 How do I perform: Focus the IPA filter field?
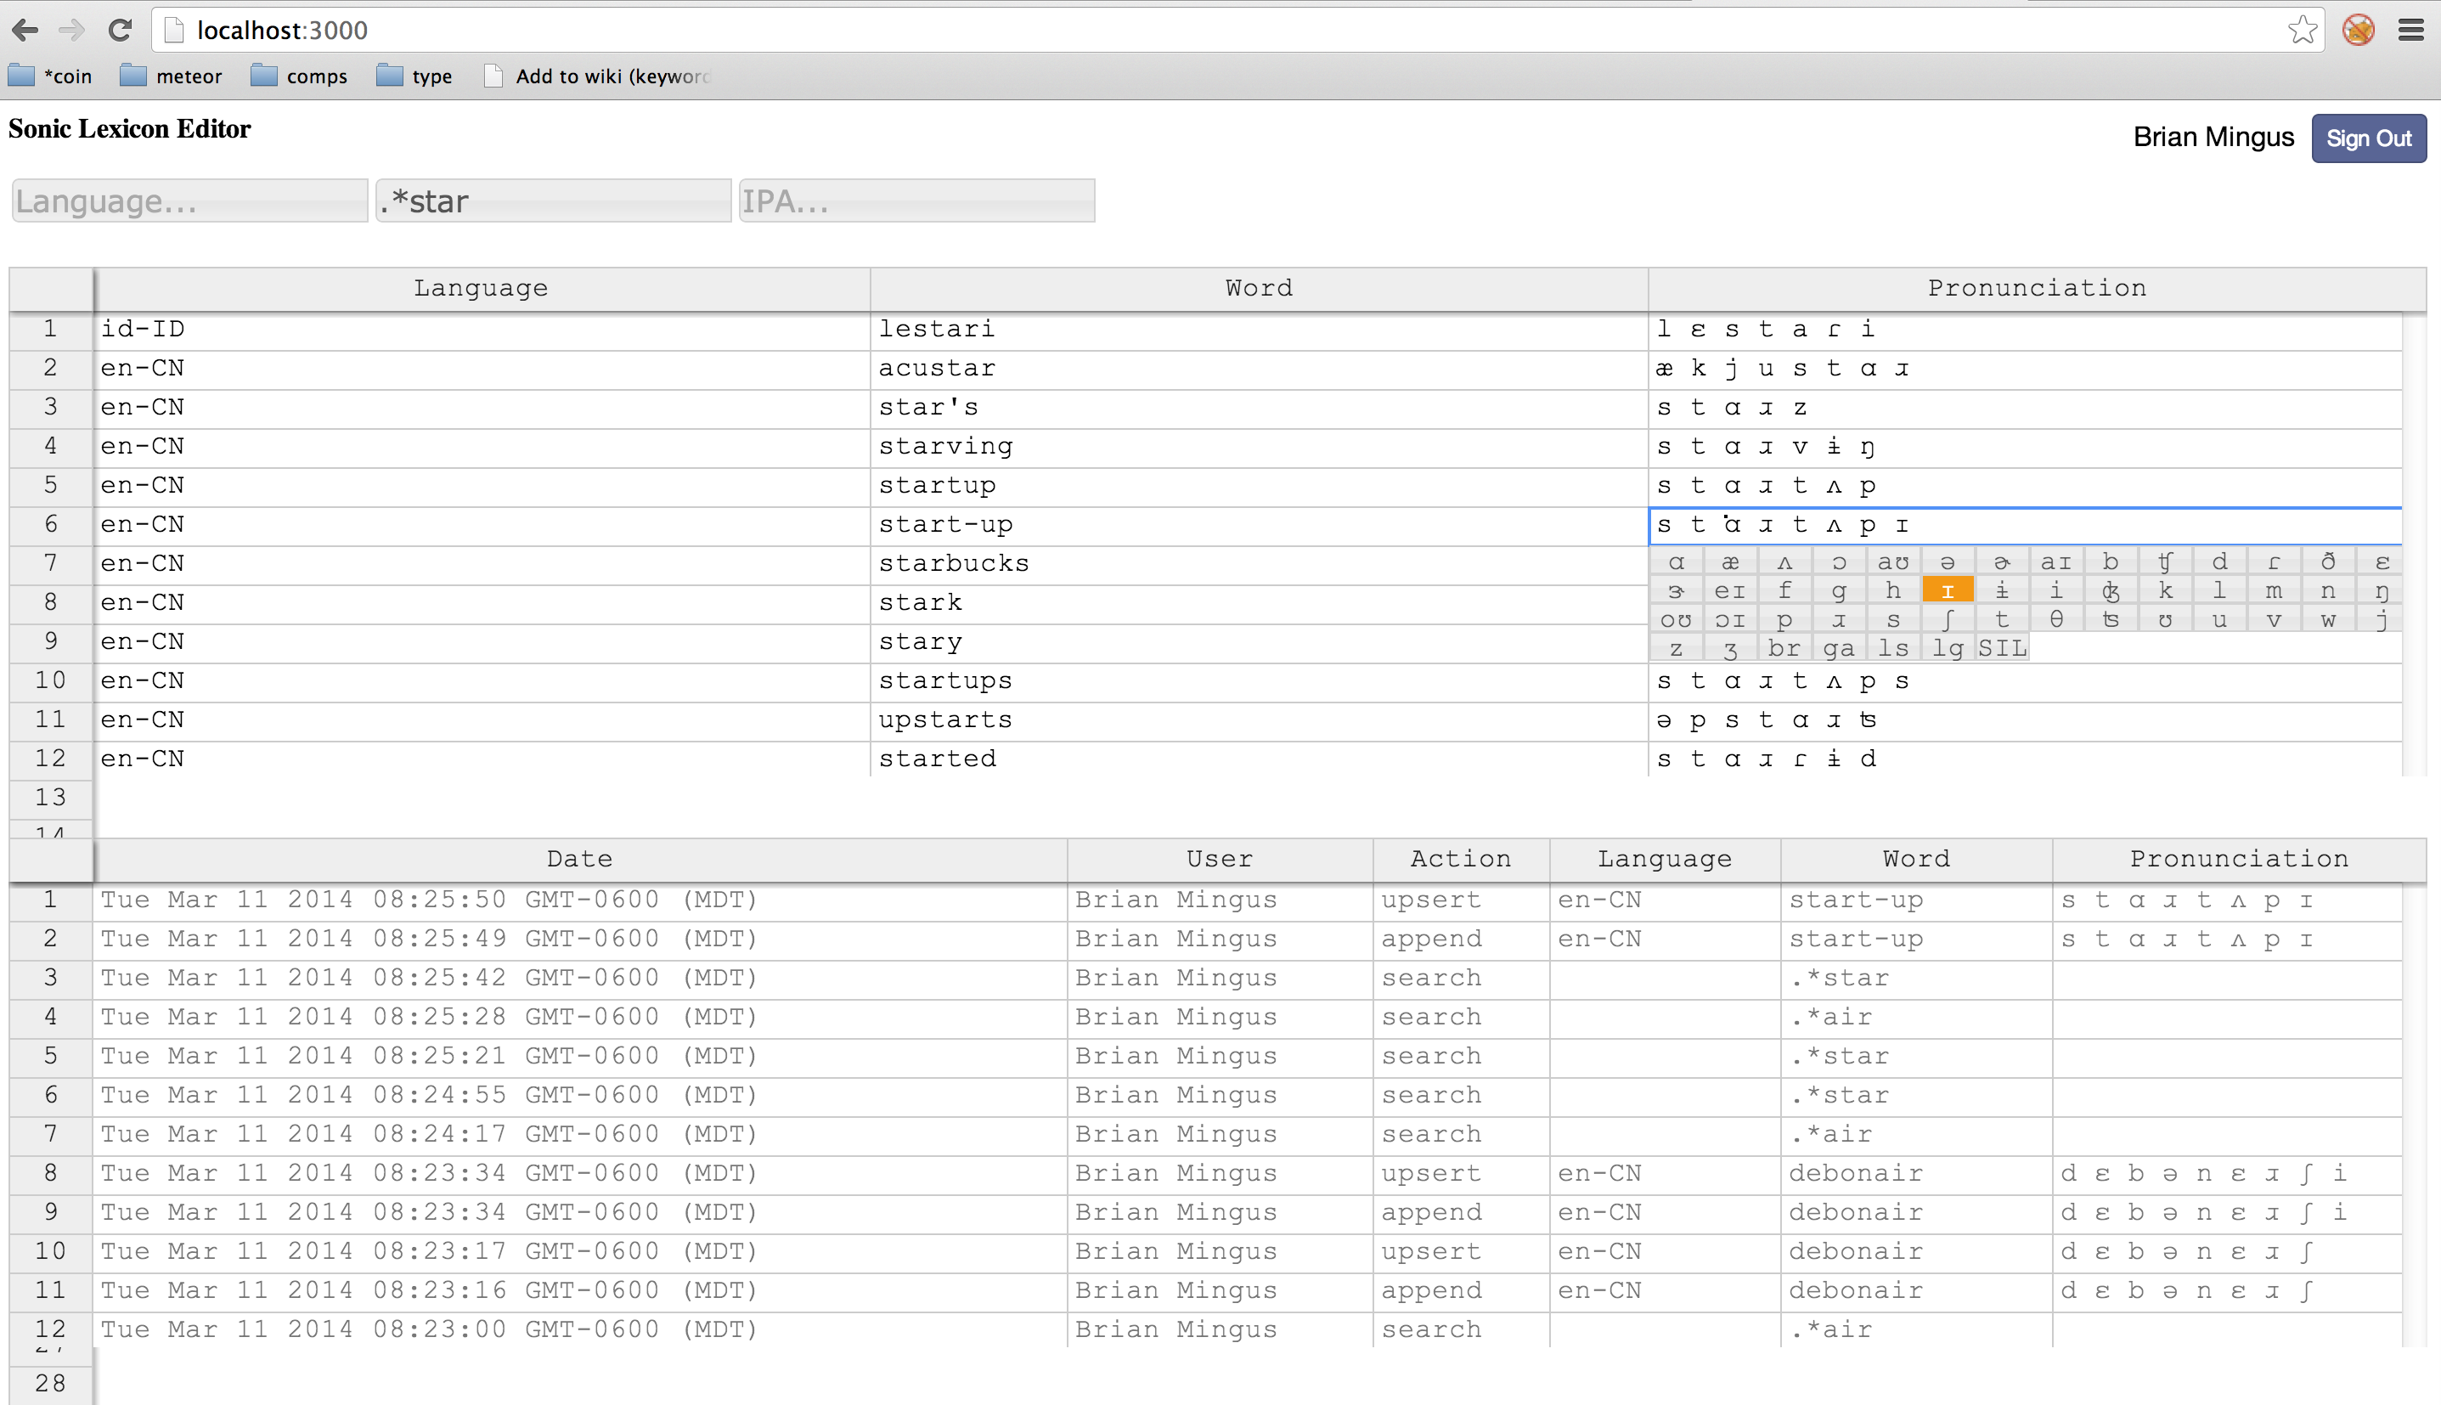916,200
